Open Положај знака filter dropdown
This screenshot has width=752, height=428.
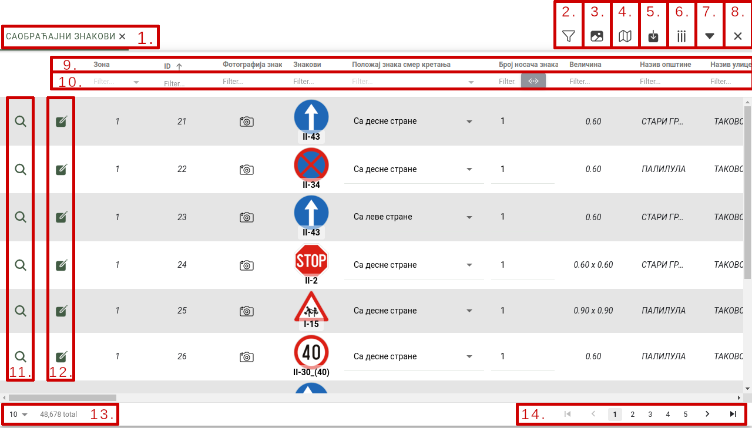coord(471,82)
